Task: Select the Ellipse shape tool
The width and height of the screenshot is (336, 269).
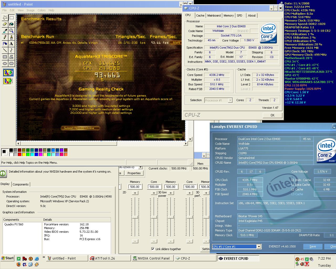Action: 5,63
